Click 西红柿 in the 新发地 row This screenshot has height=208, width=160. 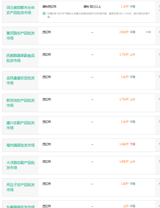point(47,99)
